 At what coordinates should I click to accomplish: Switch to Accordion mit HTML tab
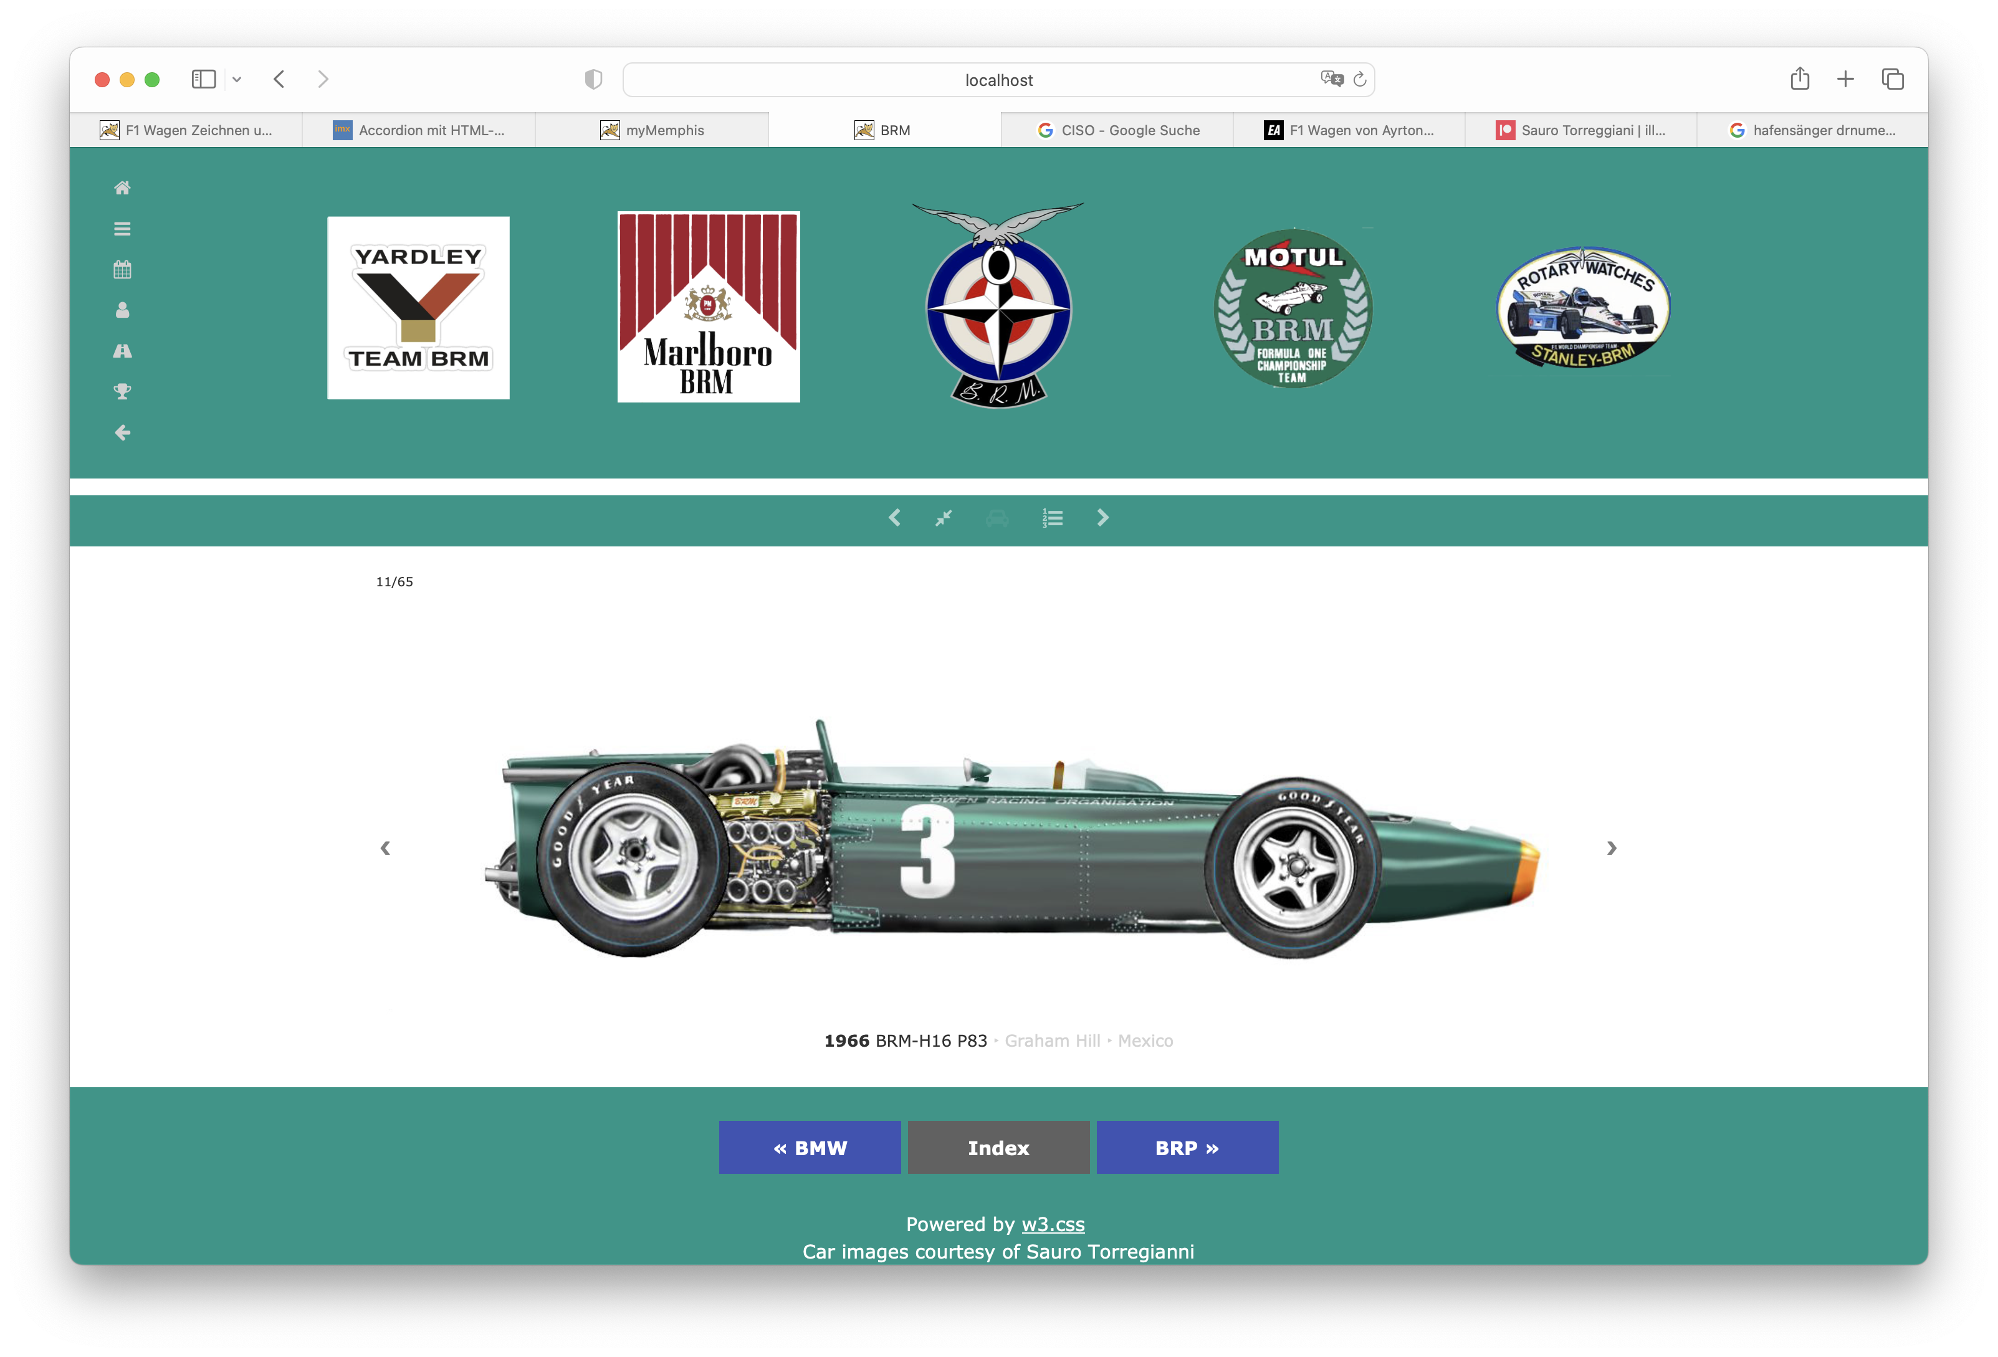(x=419, y=130)
